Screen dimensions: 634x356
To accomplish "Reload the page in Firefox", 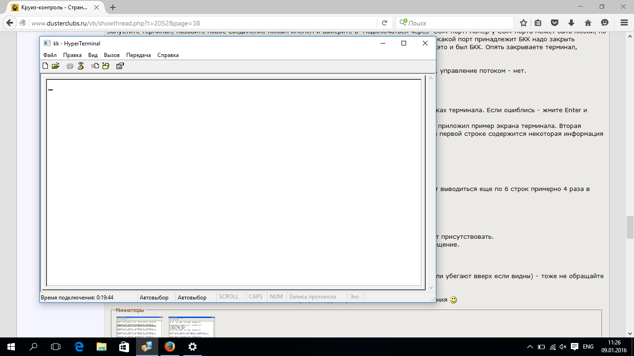I will tap(384, 23).
